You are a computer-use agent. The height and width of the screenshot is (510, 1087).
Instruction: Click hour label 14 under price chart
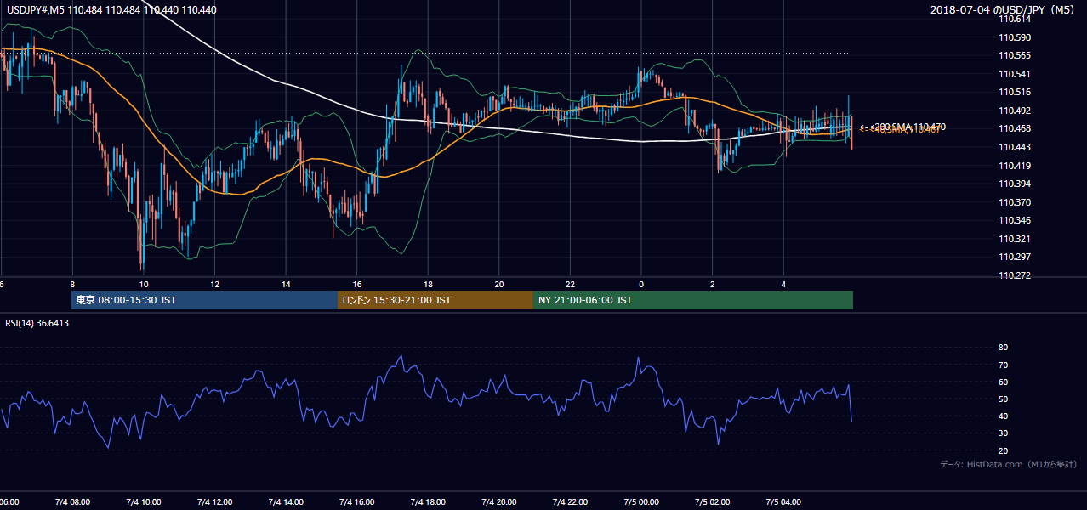[x=286, y=284]
